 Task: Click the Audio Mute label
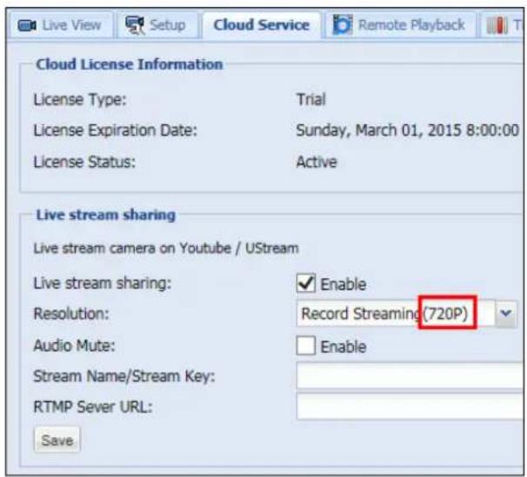(74, 346)
